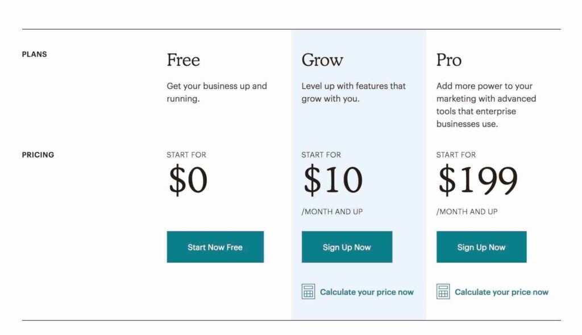Open Calculate your price now link for Pro
Image resolution: width=582 pixels, height=335 pixels.
[x=501, y=292]
